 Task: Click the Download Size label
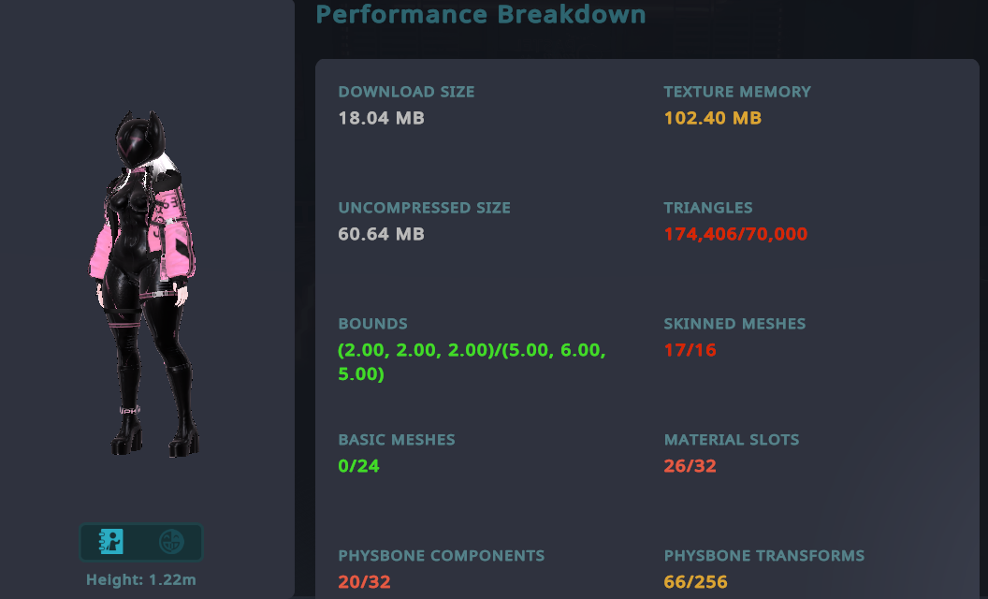click(406, 92)
